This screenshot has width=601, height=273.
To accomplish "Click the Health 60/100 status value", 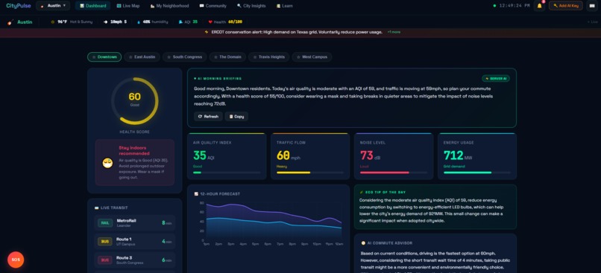I will (235, 22).
